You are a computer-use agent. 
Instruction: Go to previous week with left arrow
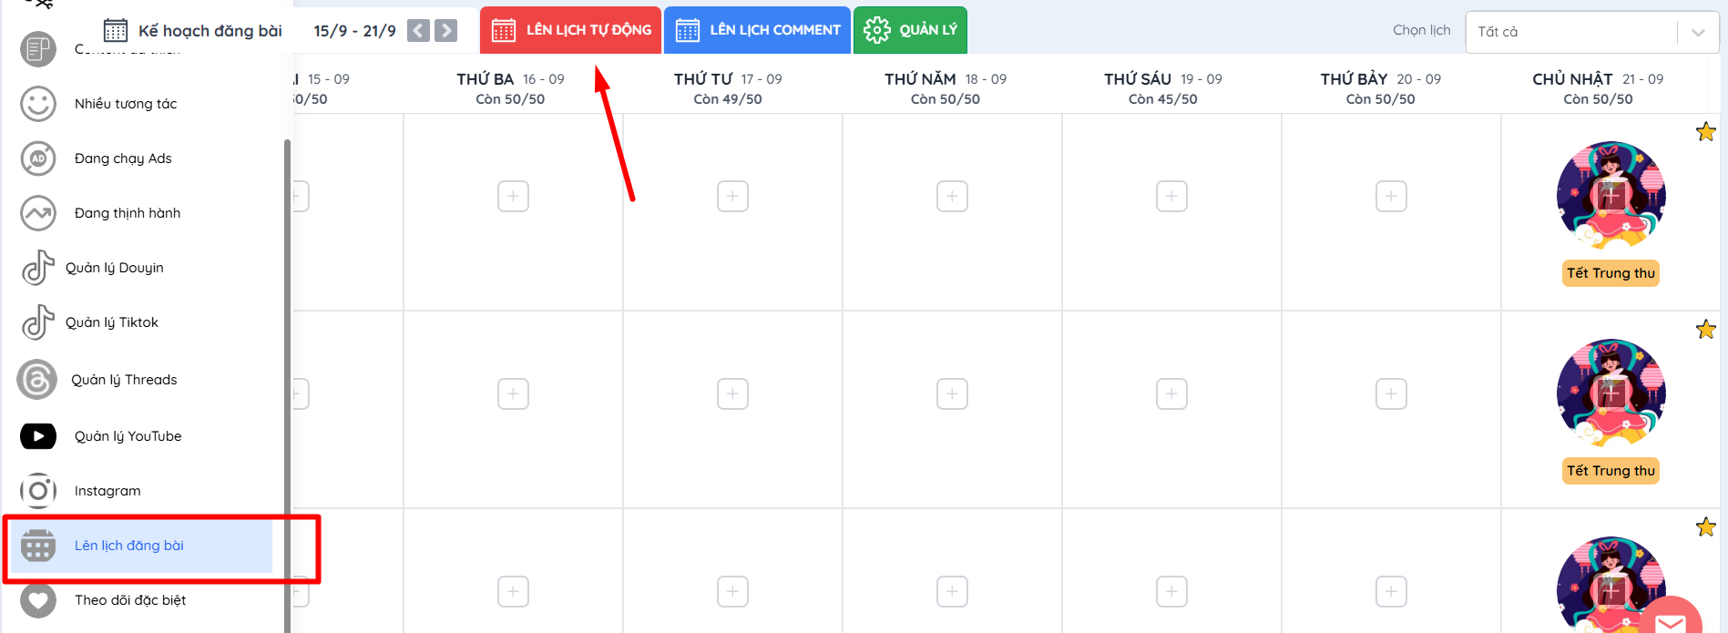418,31
